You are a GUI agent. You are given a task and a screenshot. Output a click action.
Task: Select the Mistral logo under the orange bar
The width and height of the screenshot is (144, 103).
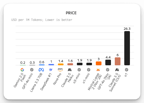pyautogui.click(x=98, y=70)
